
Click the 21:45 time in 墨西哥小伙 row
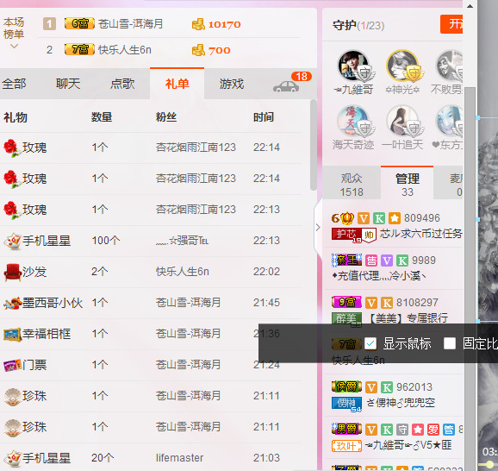point(266,303)
